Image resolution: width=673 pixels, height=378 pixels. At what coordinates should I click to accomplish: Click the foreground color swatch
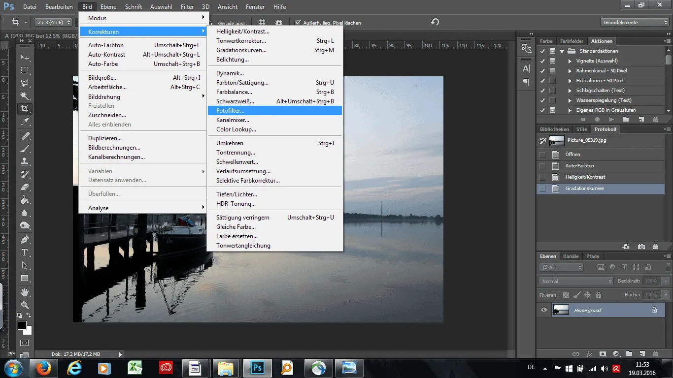(x=22, y=325)
